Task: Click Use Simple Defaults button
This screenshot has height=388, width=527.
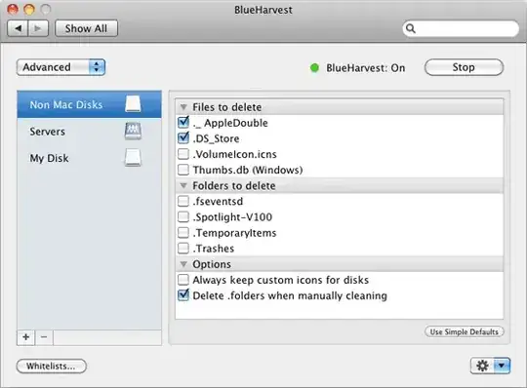Action: click(465, 331)
